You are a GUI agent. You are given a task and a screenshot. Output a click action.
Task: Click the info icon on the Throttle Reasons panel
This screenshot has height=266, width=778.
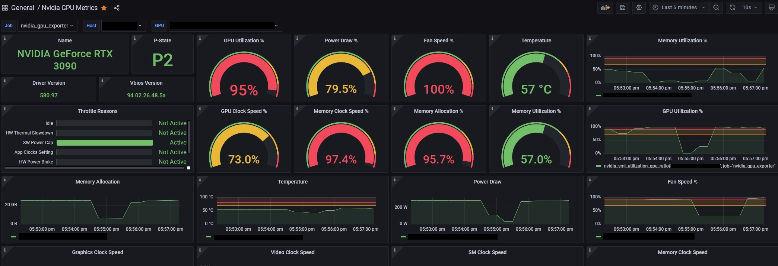(4, 109)
